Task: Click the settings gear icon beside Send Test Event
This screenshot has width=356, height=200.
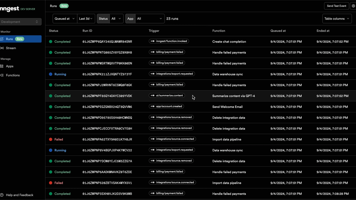Action: coord(353,6)
